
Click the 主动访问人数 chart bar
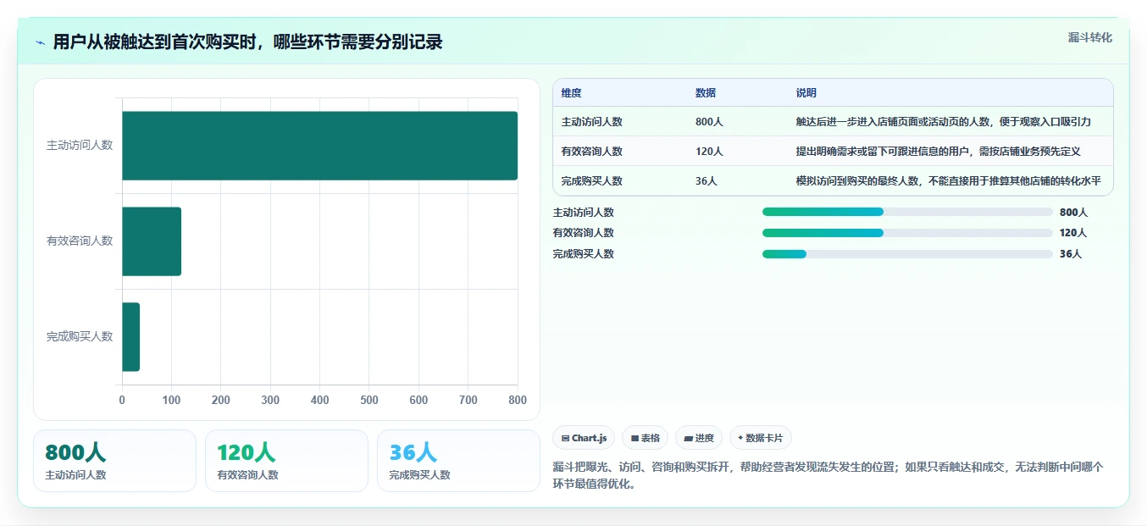click(319, 146)
